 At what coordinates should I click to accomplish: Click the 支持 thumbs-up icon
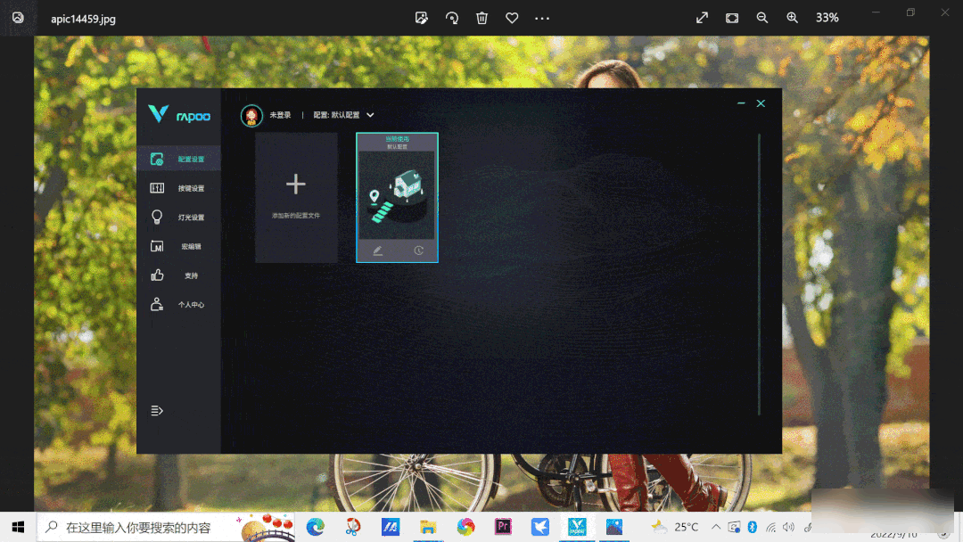(157, 275)
